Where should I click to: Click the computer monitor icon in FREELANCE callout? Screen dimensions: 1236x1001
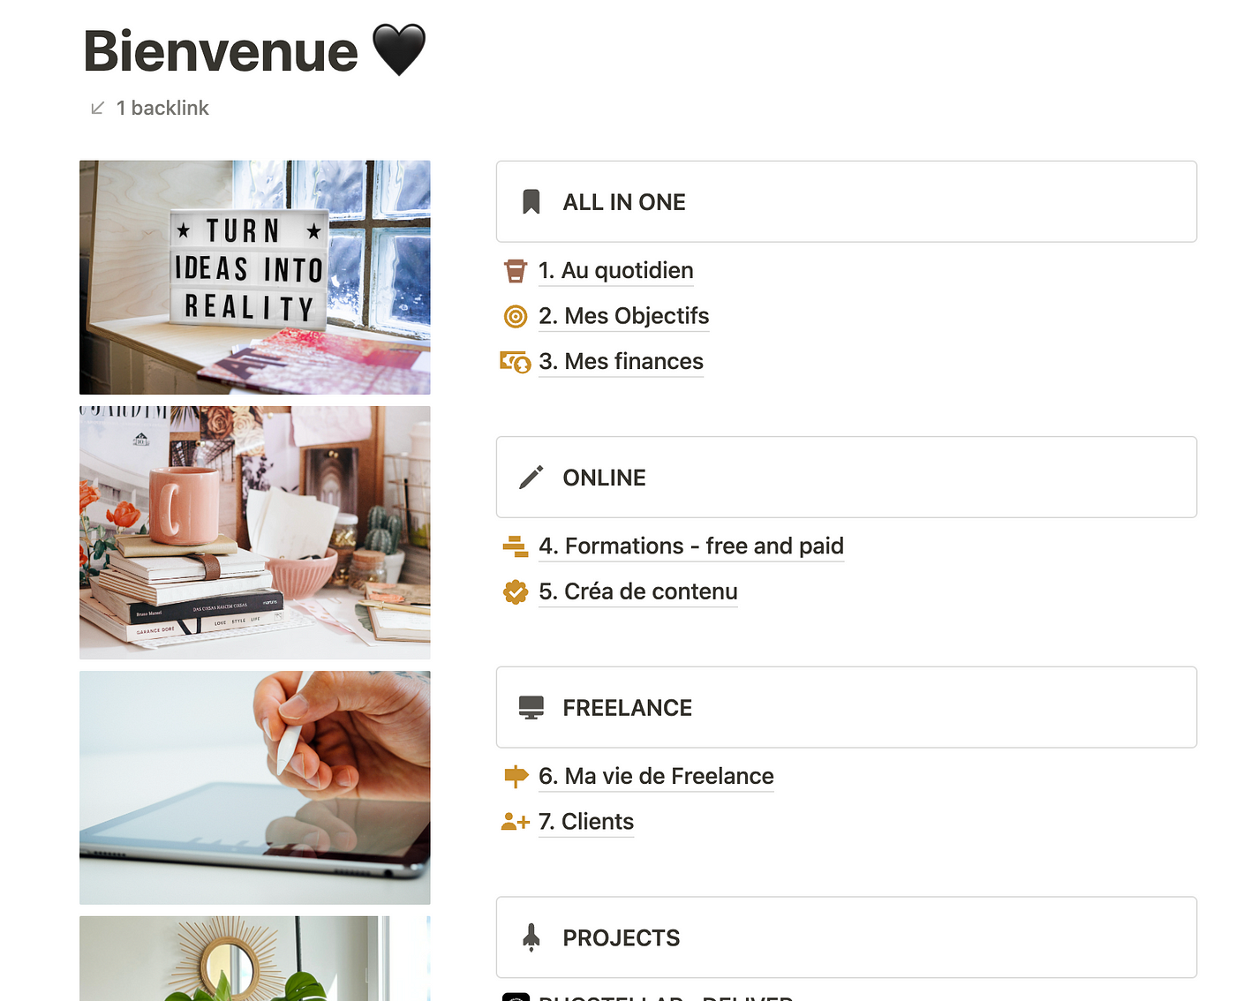pos(531,708)
